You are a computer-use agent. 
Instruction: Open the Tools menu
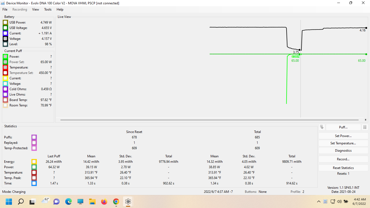48,9
